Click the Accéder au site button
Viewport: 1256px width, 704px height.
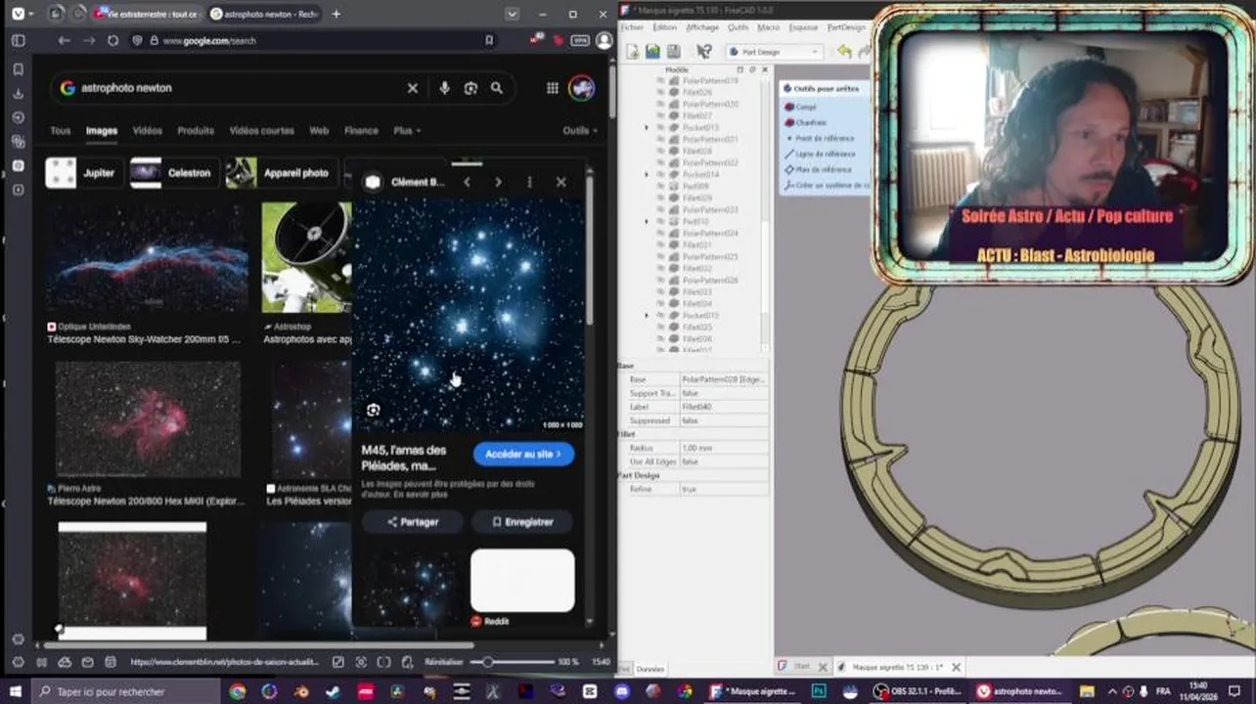tap(523, 454)
